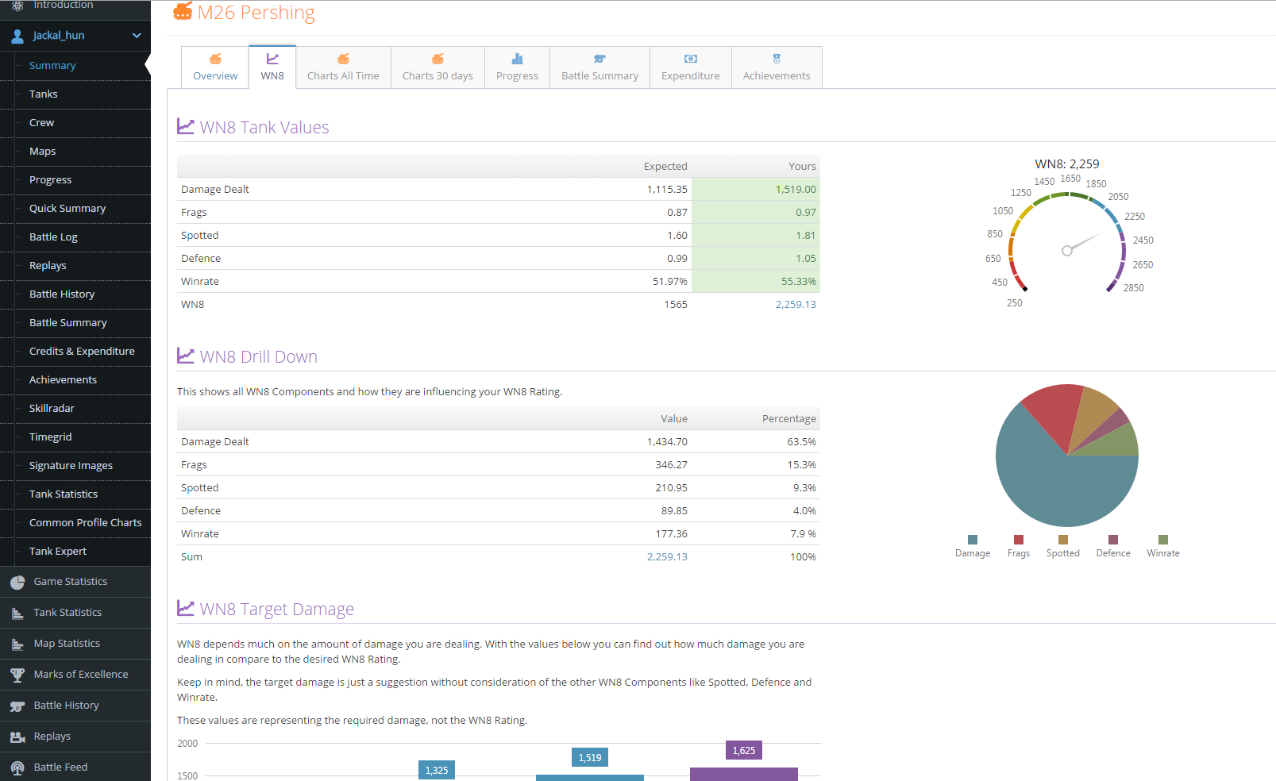
Task: Toggle the Spotted legend swatch
Action: pyautogui.click(x=1063, y=540)
